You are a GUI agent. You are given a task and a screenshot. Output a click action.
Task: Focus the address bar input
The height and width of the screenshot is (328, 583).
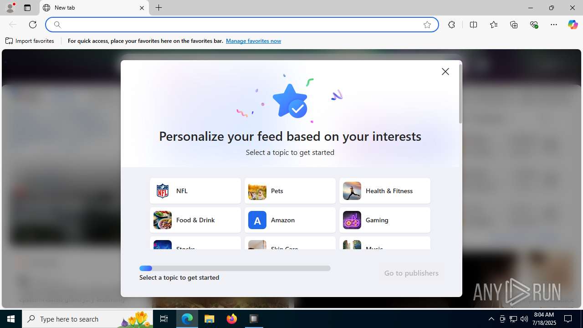[241, 25]
